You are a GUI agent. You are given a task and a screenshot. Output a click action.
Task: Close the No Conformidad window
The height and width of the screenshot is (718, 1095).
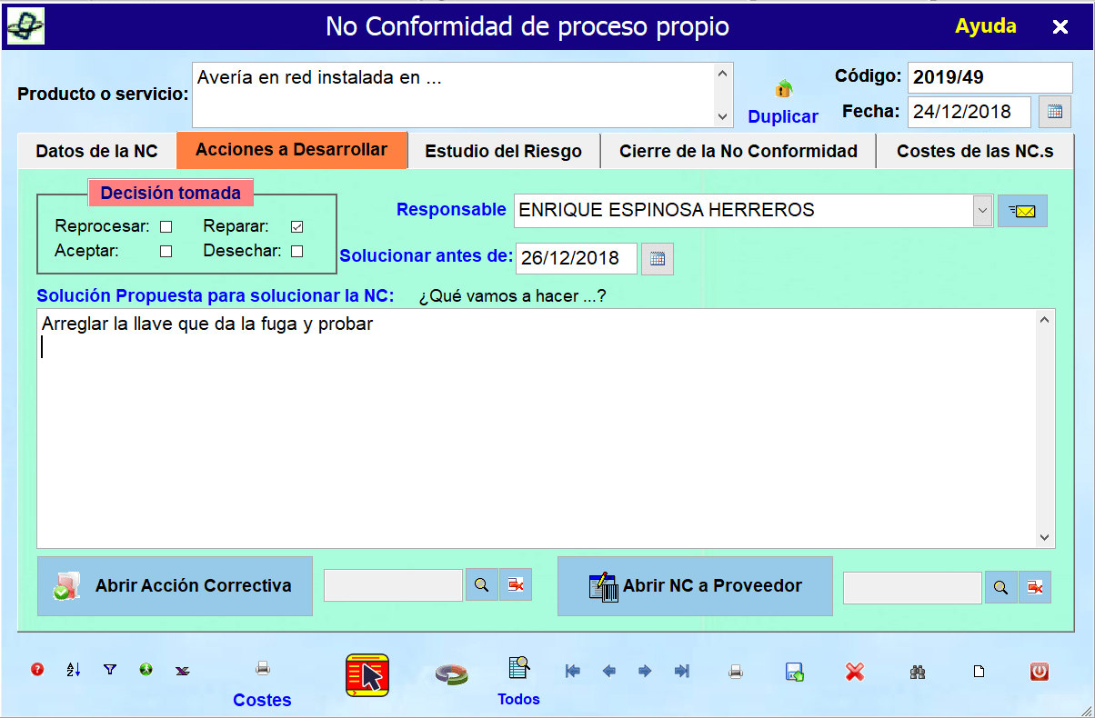(x=1060, y=27)
